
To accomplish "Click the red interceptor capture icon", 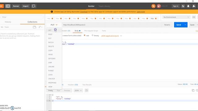I will pos(159,6).
